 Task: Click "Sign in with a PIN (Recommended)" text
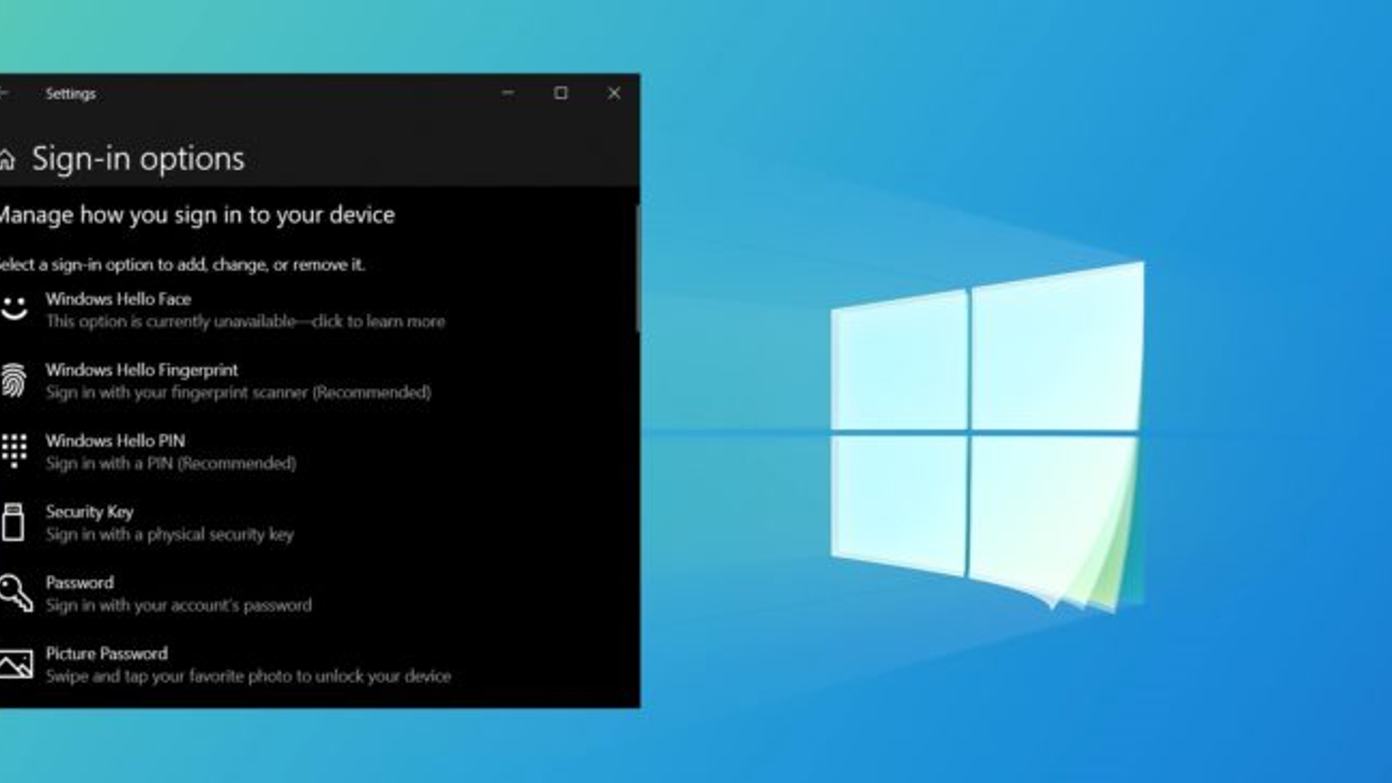171,464
